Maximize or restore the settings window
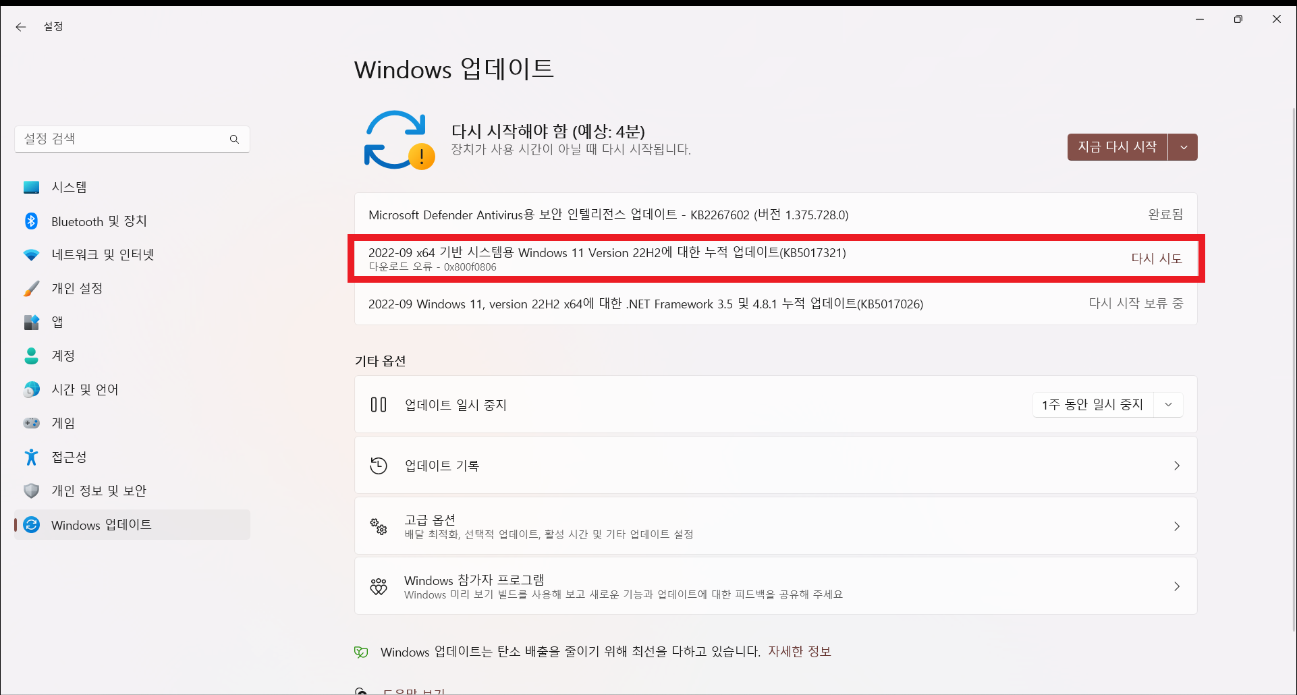The image size is (1297, 695). (1238, 20)
